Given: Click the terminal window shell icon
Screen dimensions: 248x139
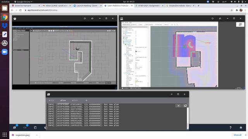Looking at the screenshot, I should click(x=48, y=94).
